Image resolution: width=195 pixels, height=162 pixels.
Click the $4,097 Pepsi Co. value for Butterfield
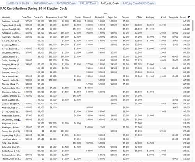pyautogui.click(x=114, y=151)
